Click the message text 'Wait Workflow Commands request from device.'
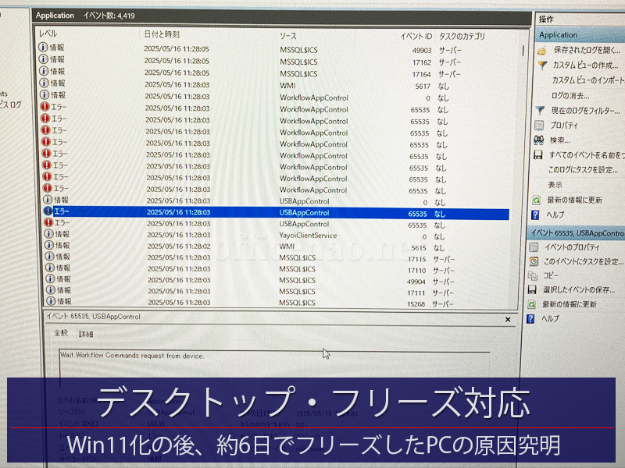This screenshot has height=468, width=625. pyautogui.click(x=132, y=356)
